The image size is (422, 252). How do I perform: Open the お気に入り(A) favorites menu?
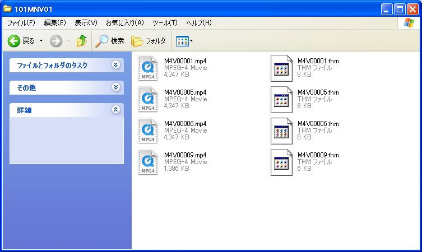[124, 23]
